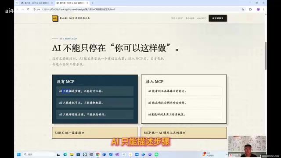Viewport: 281px width, 158px height.
Task: Open the purple Visual Studio taskbar icon
Action: [117, 154]
